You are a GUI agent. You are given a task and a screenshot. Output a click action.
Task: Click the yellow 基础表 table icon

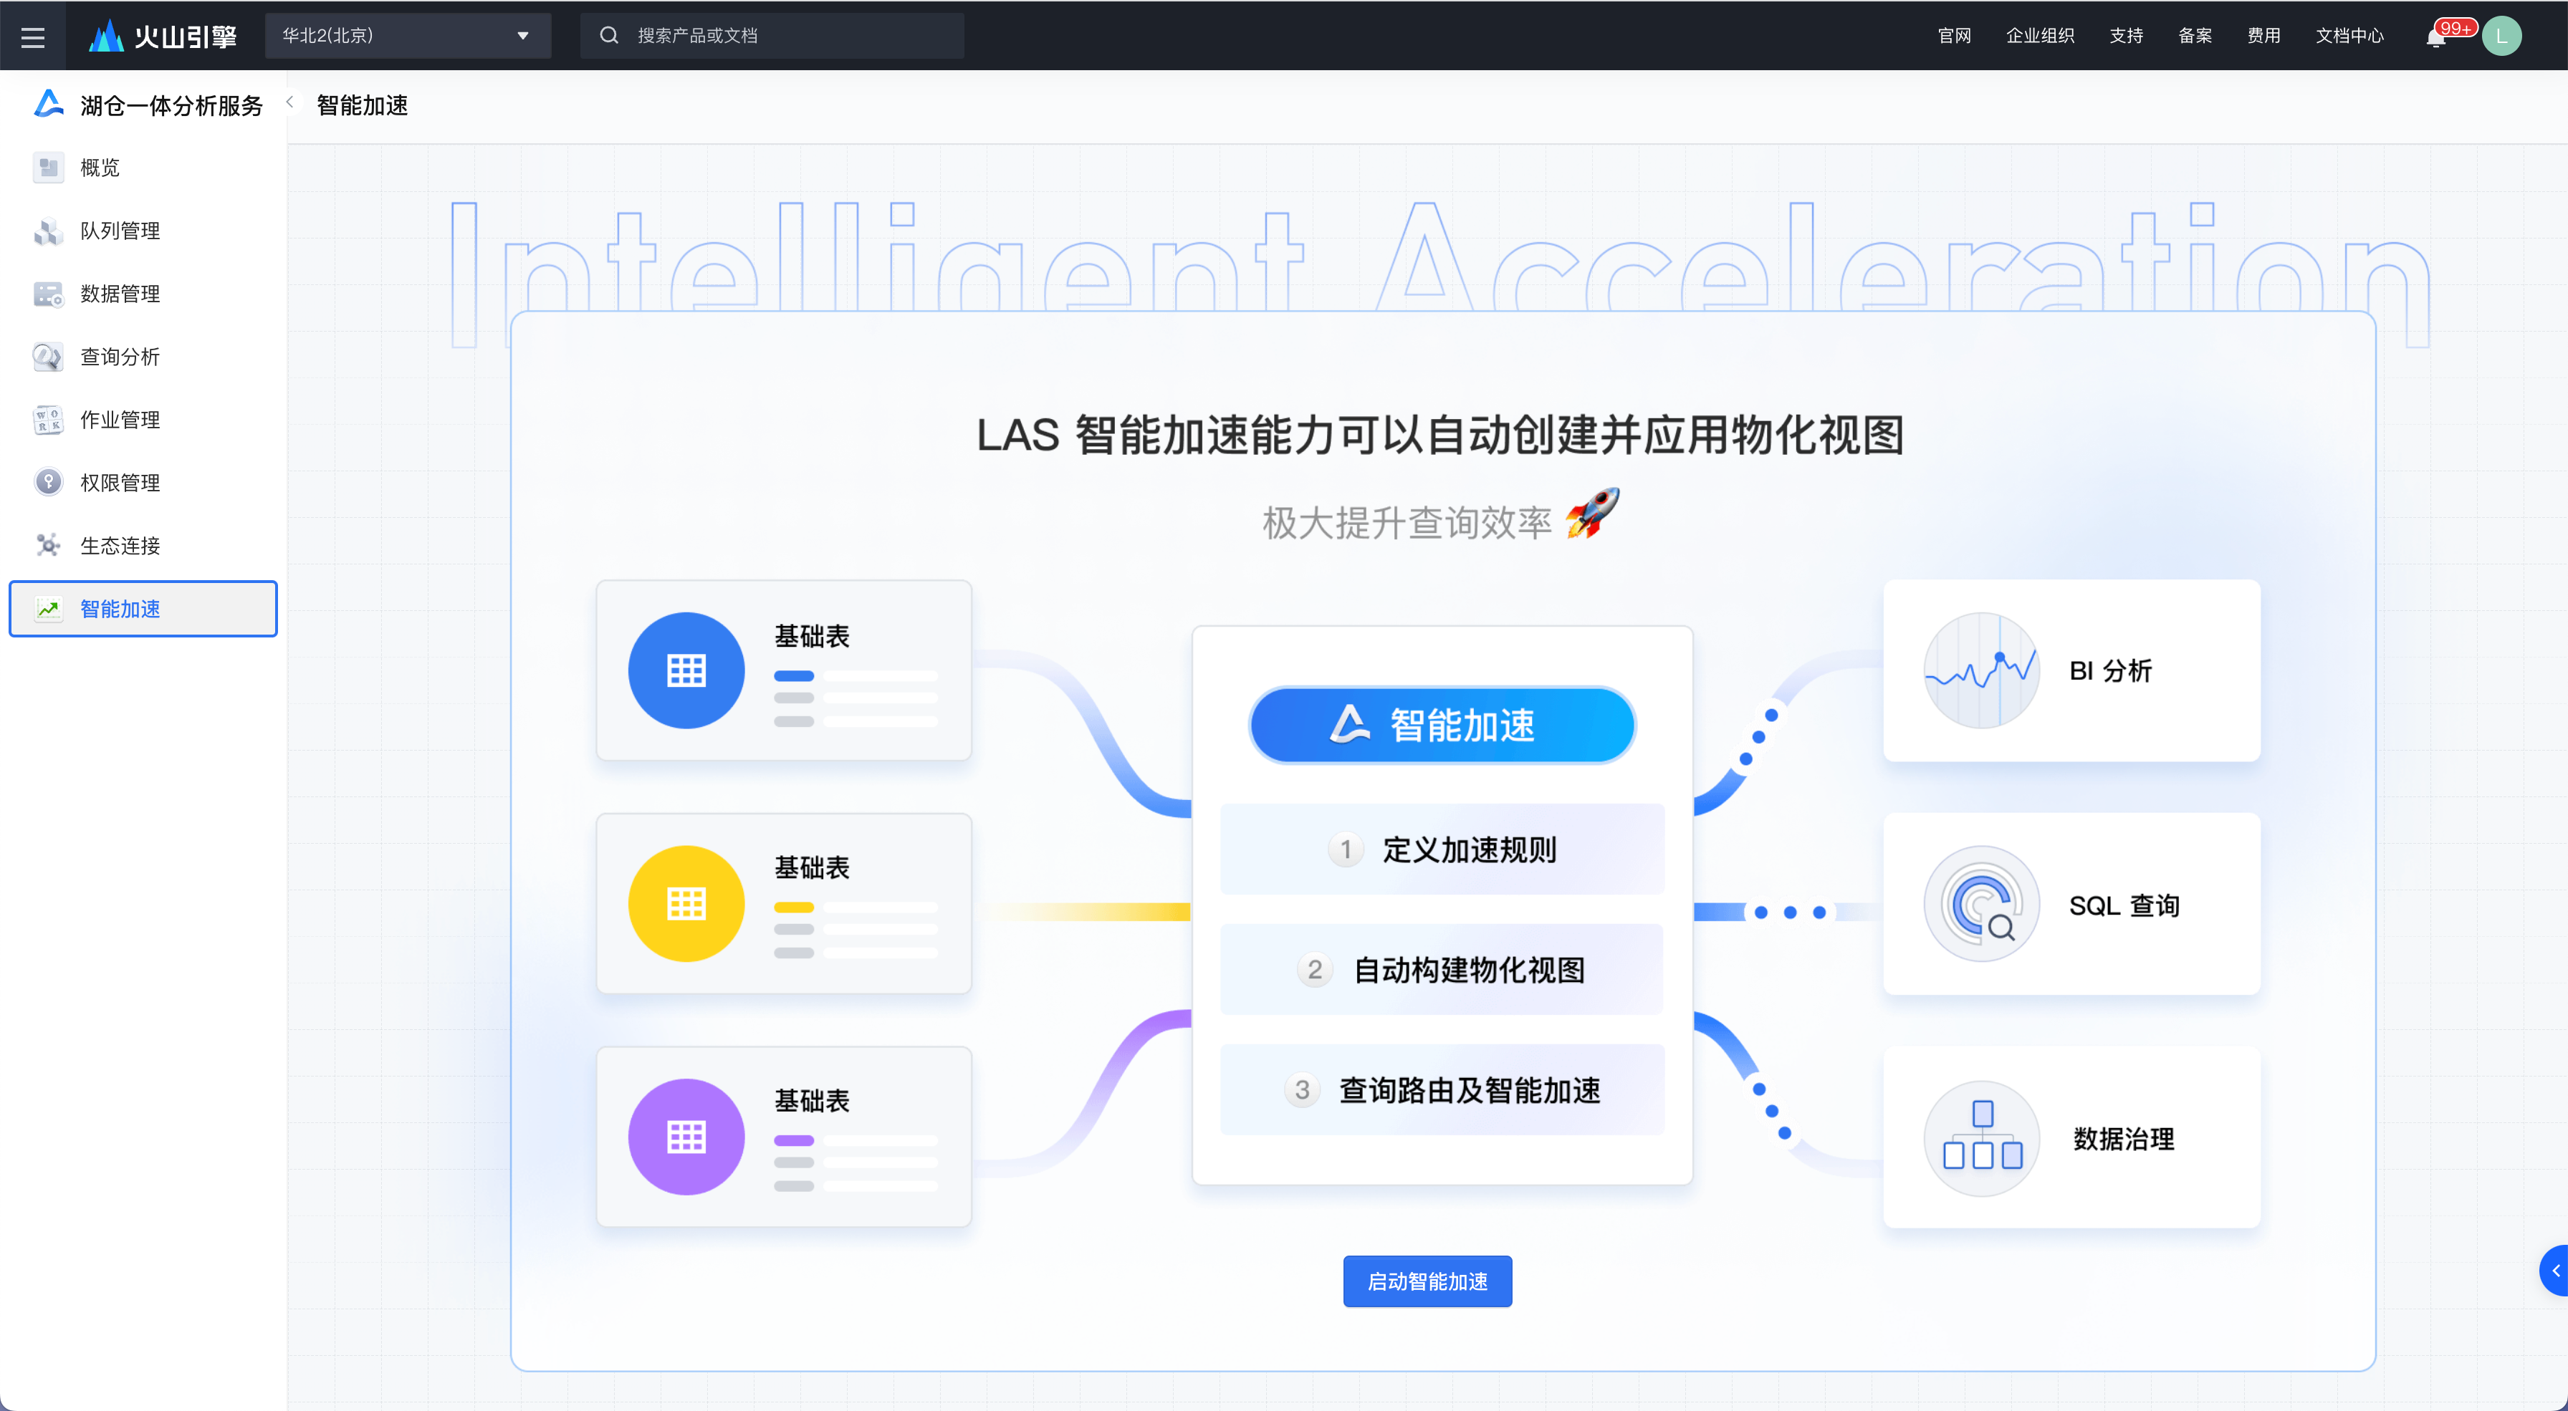(x=686, y=902)
